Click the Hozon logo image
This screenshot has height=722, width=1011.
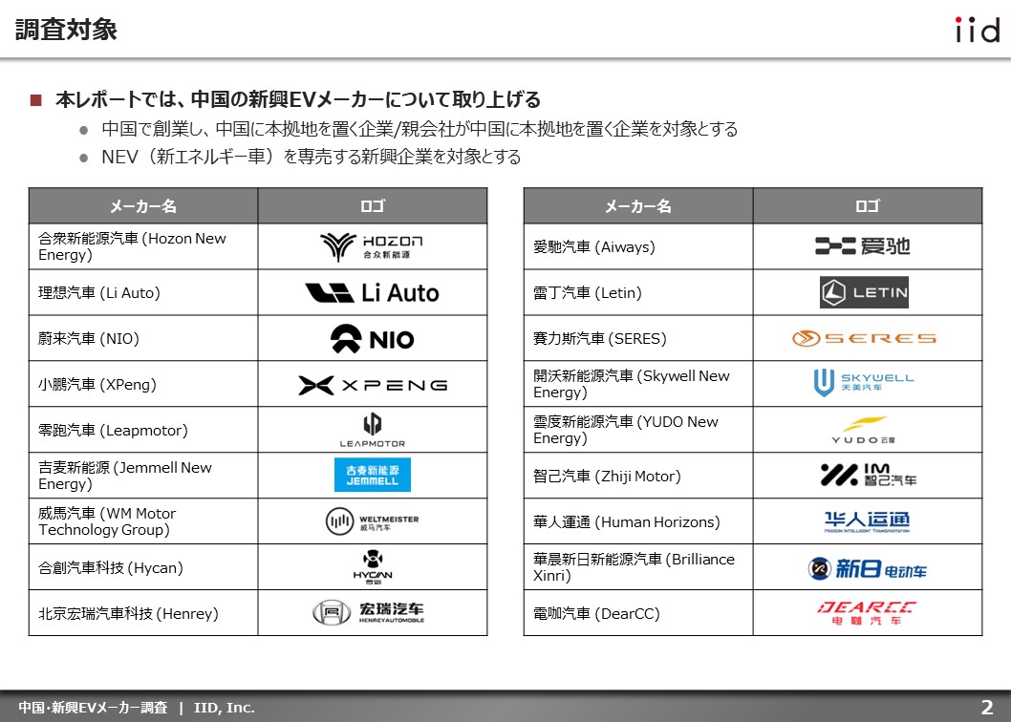[372, 247]
